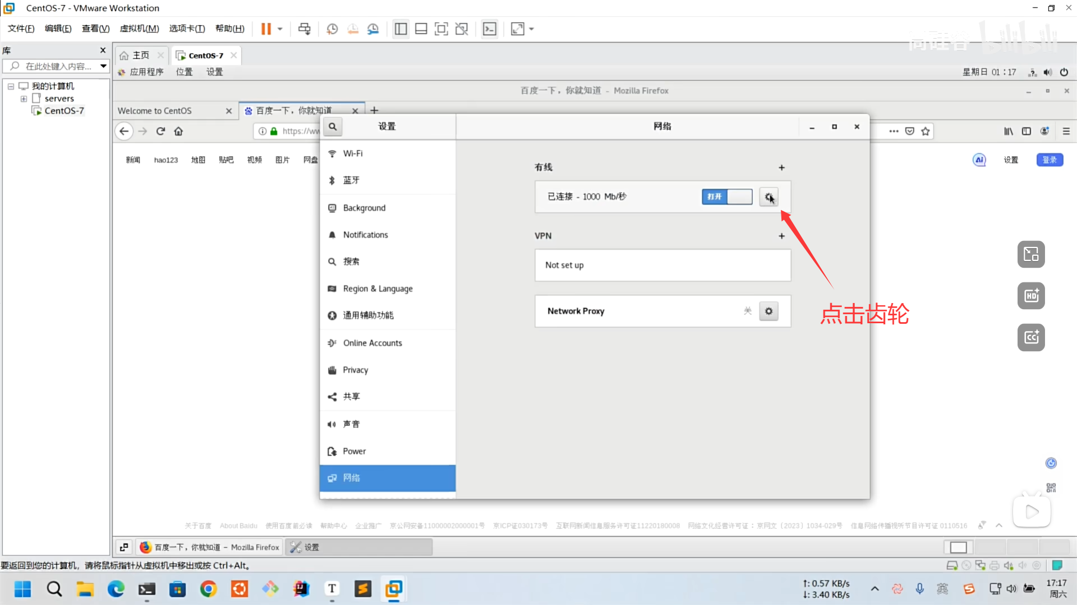This screenshot has height=605, width=1077.
Task: Click the Firefox address bar
Action: tap(301, 131)
